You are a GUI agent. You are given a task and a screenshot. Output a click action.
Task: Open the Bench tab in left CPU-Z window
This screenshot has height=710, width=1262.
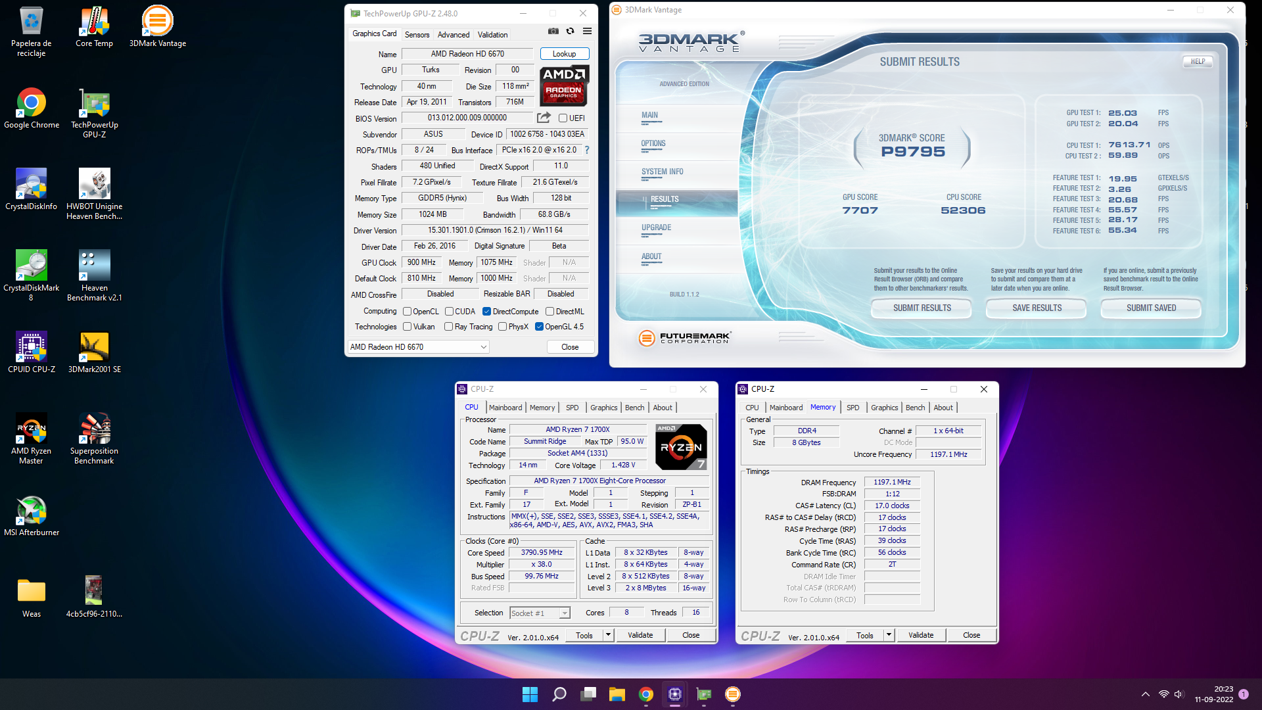coord(634,408)
